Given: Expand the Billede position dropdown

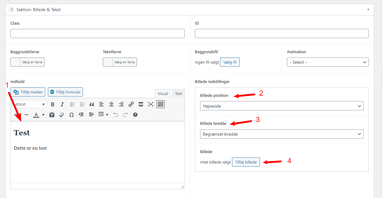Looking at the screenshot, I should (x=281, y=106).
